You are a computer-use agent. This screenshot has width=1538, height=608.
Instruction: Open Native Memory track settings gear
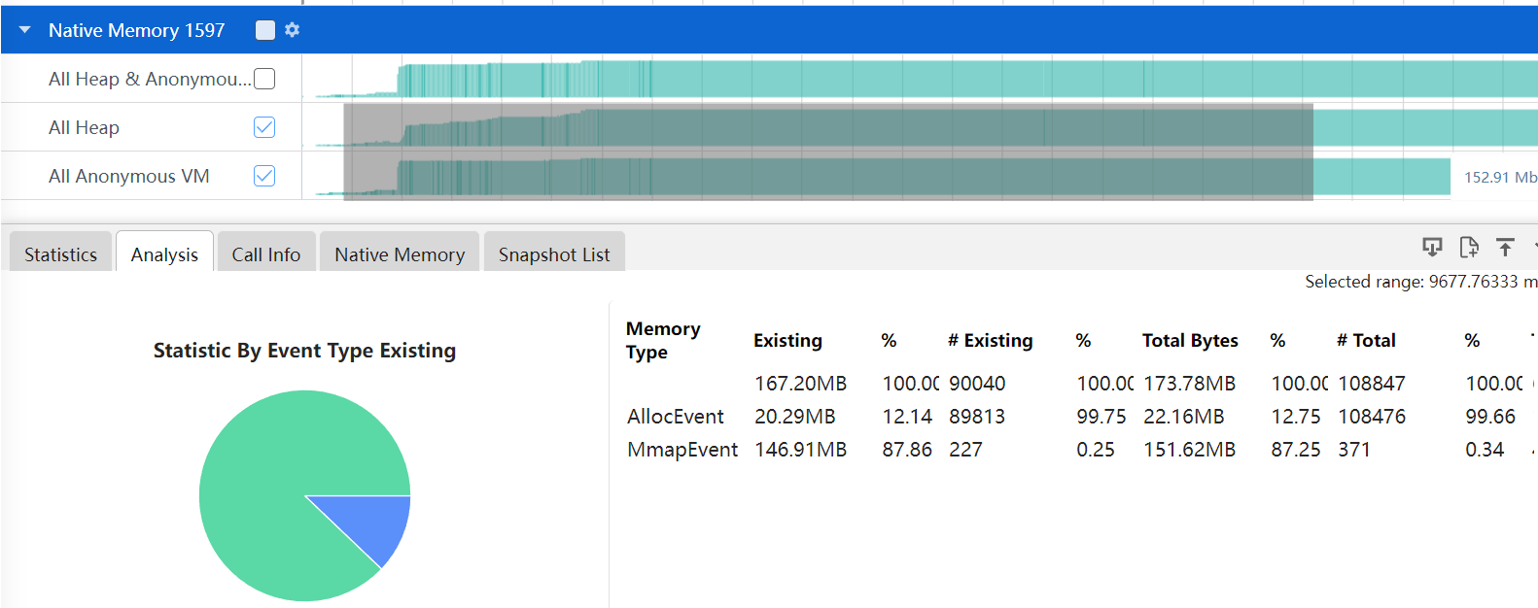coord(293,30)
